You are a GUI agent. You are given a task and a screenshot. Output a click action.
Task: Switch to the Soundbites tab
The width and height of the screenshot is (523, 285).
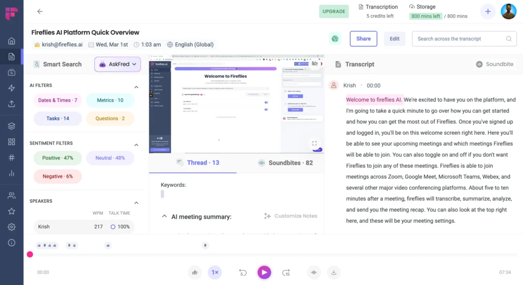(286, 162)
